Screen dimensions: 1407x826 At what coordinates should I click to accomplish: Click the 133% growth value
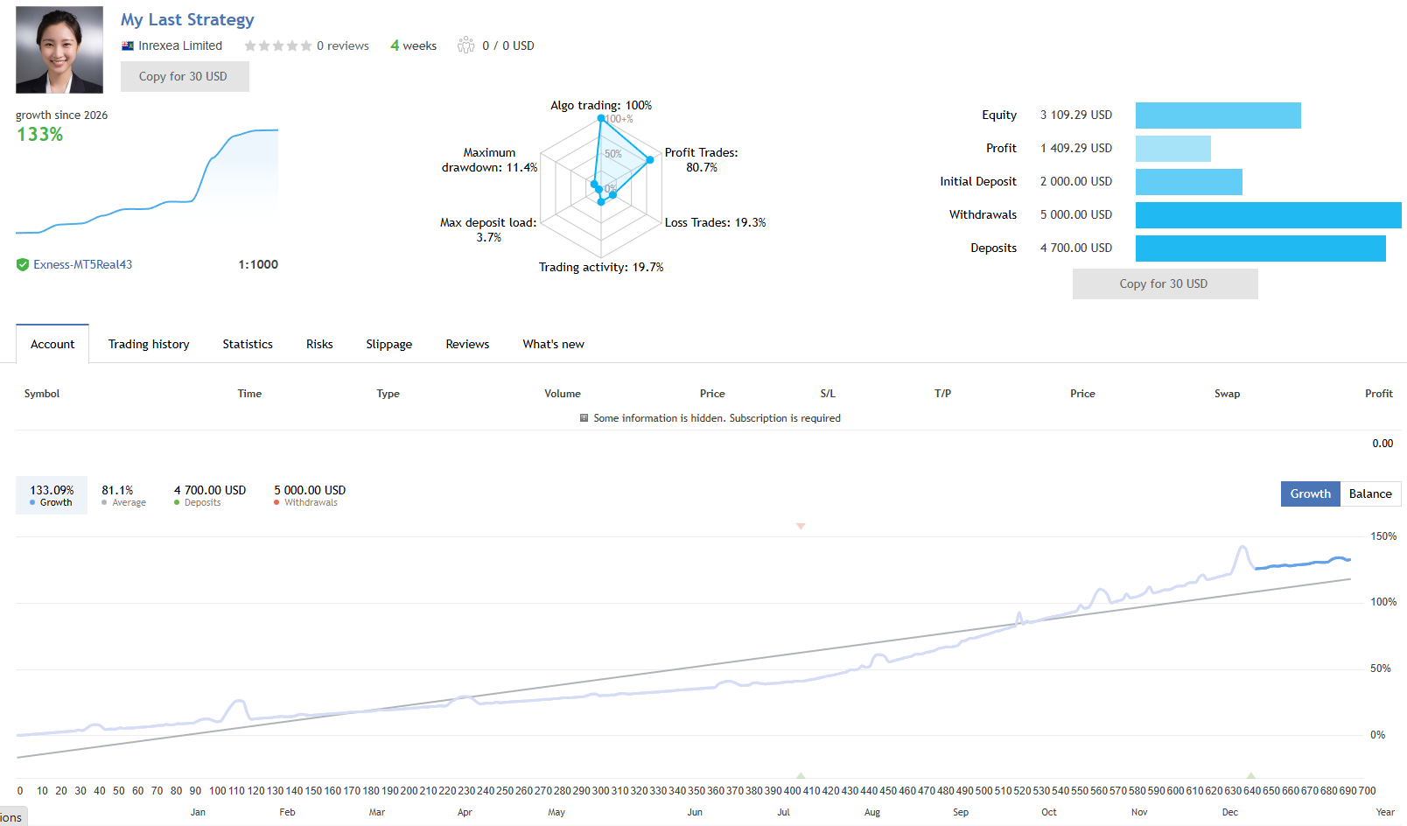pos(40,135)
